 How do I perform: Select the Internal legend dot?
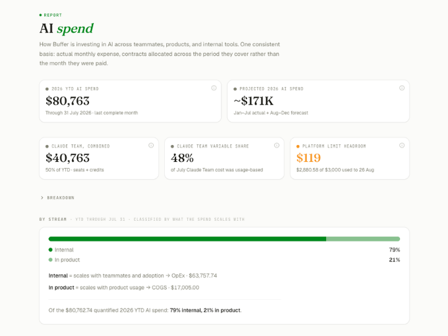[x=50, y=250]
